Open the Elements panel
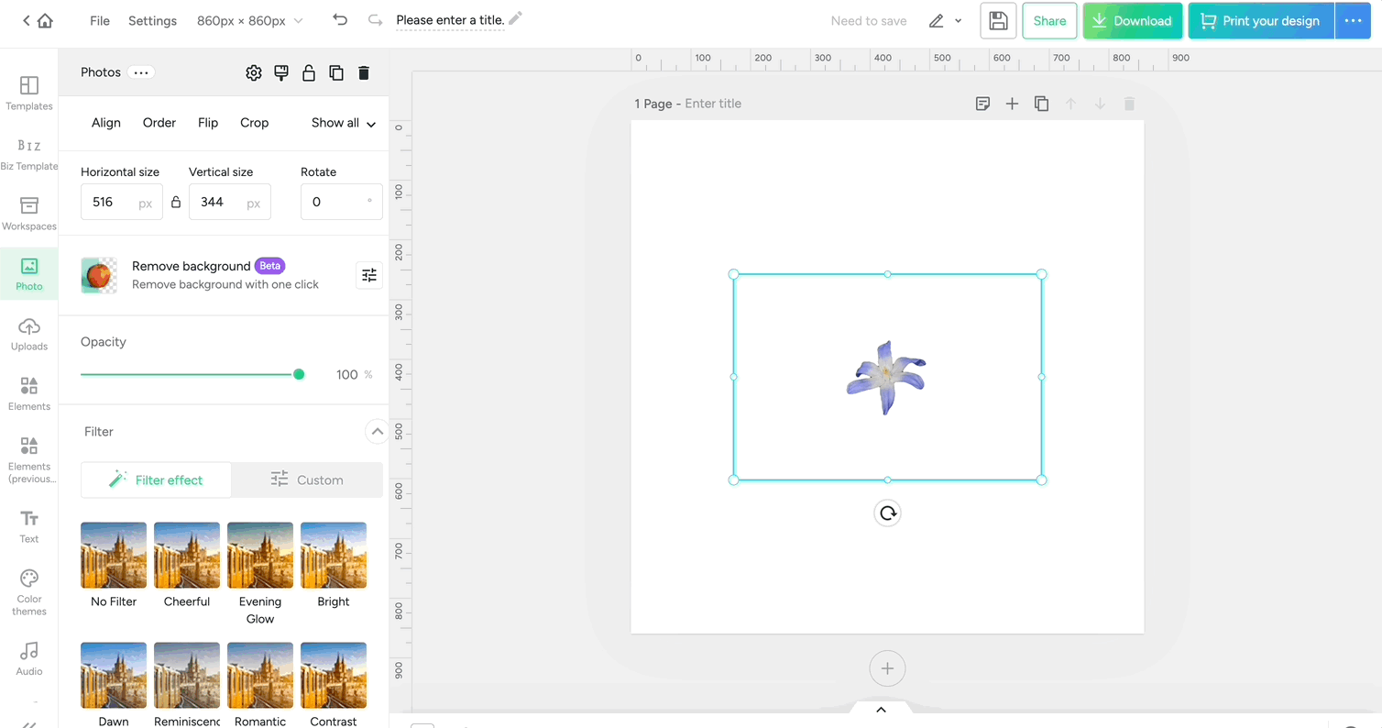This screenshot has width=1382, height=728. click(x=28, y=392)
